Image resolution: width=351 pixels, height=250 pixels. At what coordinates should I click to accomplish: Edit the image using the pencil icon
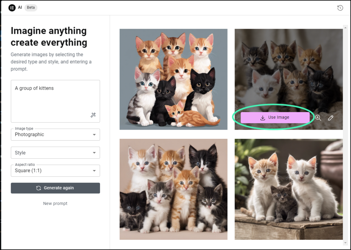click(x=330, y=117)
